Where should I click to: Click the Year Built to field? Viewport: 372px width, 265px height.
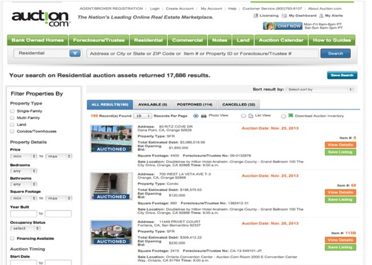point(58,214)
